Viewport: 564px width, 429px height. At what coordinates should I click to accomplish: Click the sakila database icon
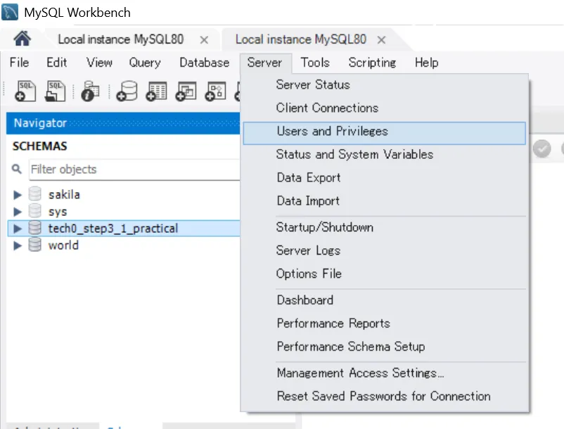click(35, 194)
